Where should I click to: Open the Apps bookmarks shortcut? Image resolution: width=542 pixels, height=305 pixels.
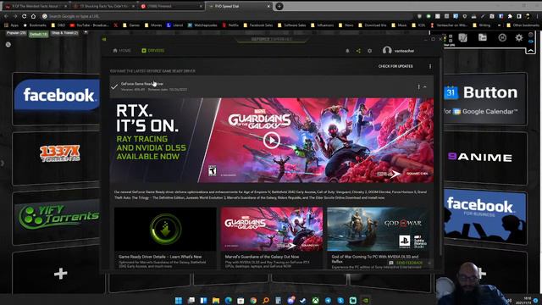click(x=11, y=25)
